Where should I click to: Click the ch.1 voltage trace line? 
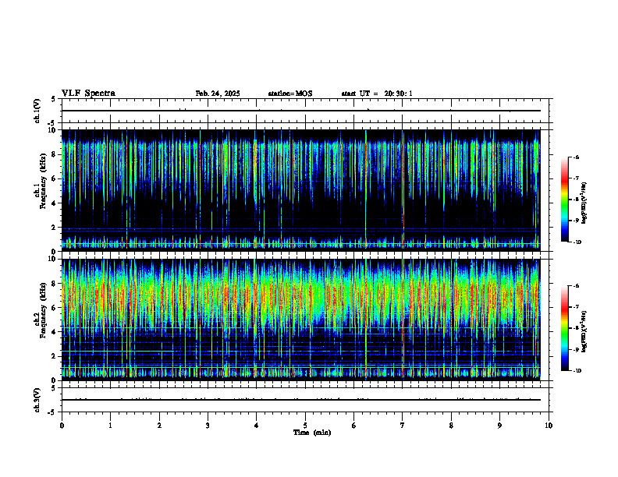301,111
